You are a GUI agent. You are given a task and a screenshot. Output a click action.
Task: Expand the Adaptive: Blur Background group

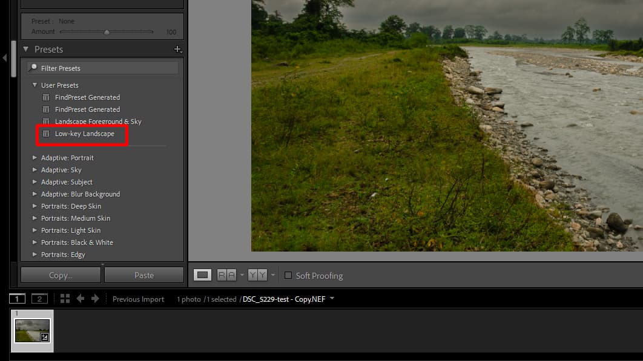click(35, 194)
